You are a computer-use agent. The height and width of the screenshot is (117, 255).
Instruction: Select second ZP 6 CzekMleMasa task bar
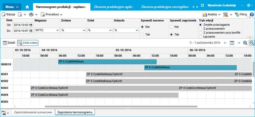(x=191, y=67)
